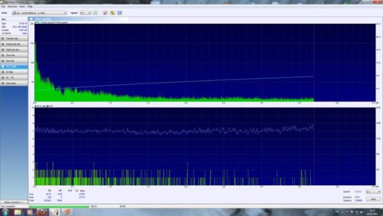Click the Start button
This screenshot has width=383, height=216.
(x=373, y=200)
